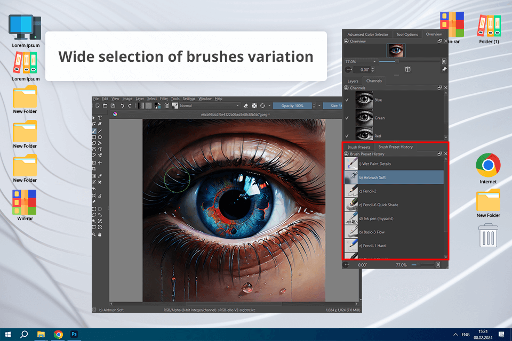The height and width of the screenshot is (341, 512).
Task: Select the Move tool
Action: point(100,163)
